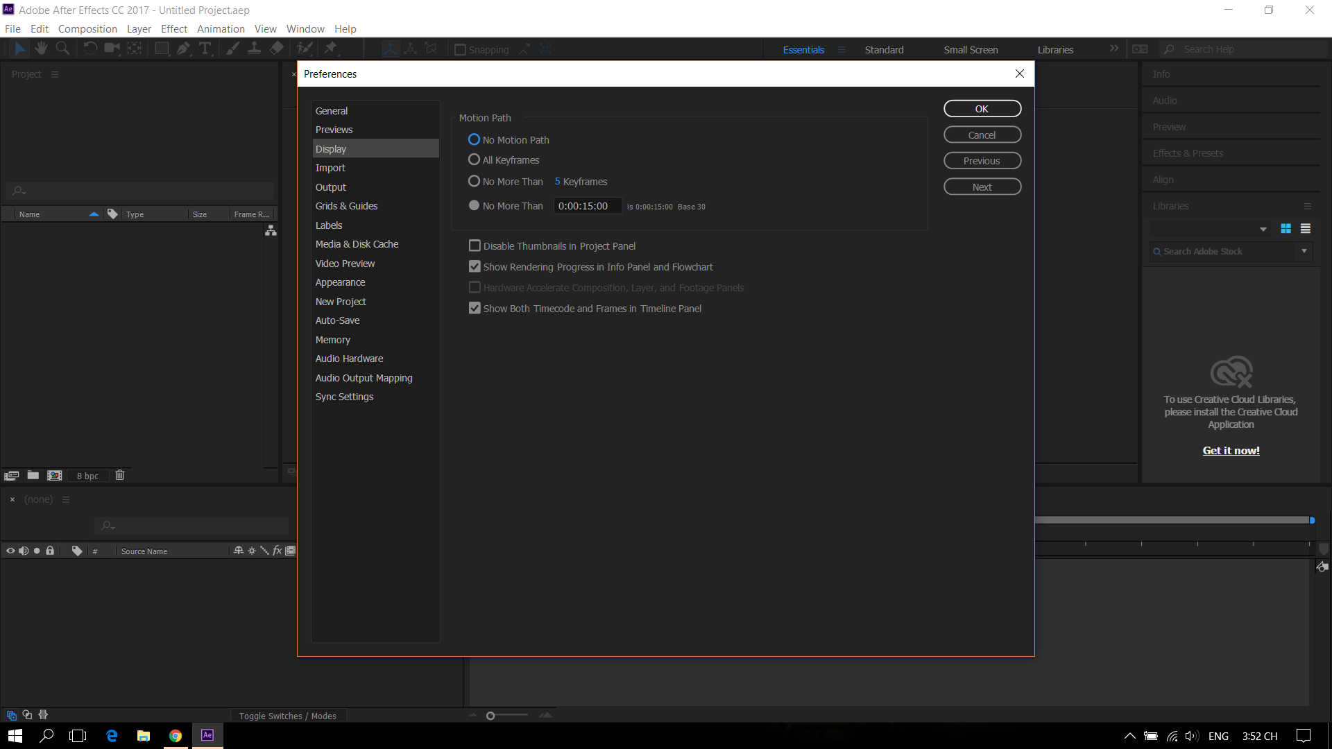
Task: Select the Puppet Pin tool
Action: (x=330, y=49)
